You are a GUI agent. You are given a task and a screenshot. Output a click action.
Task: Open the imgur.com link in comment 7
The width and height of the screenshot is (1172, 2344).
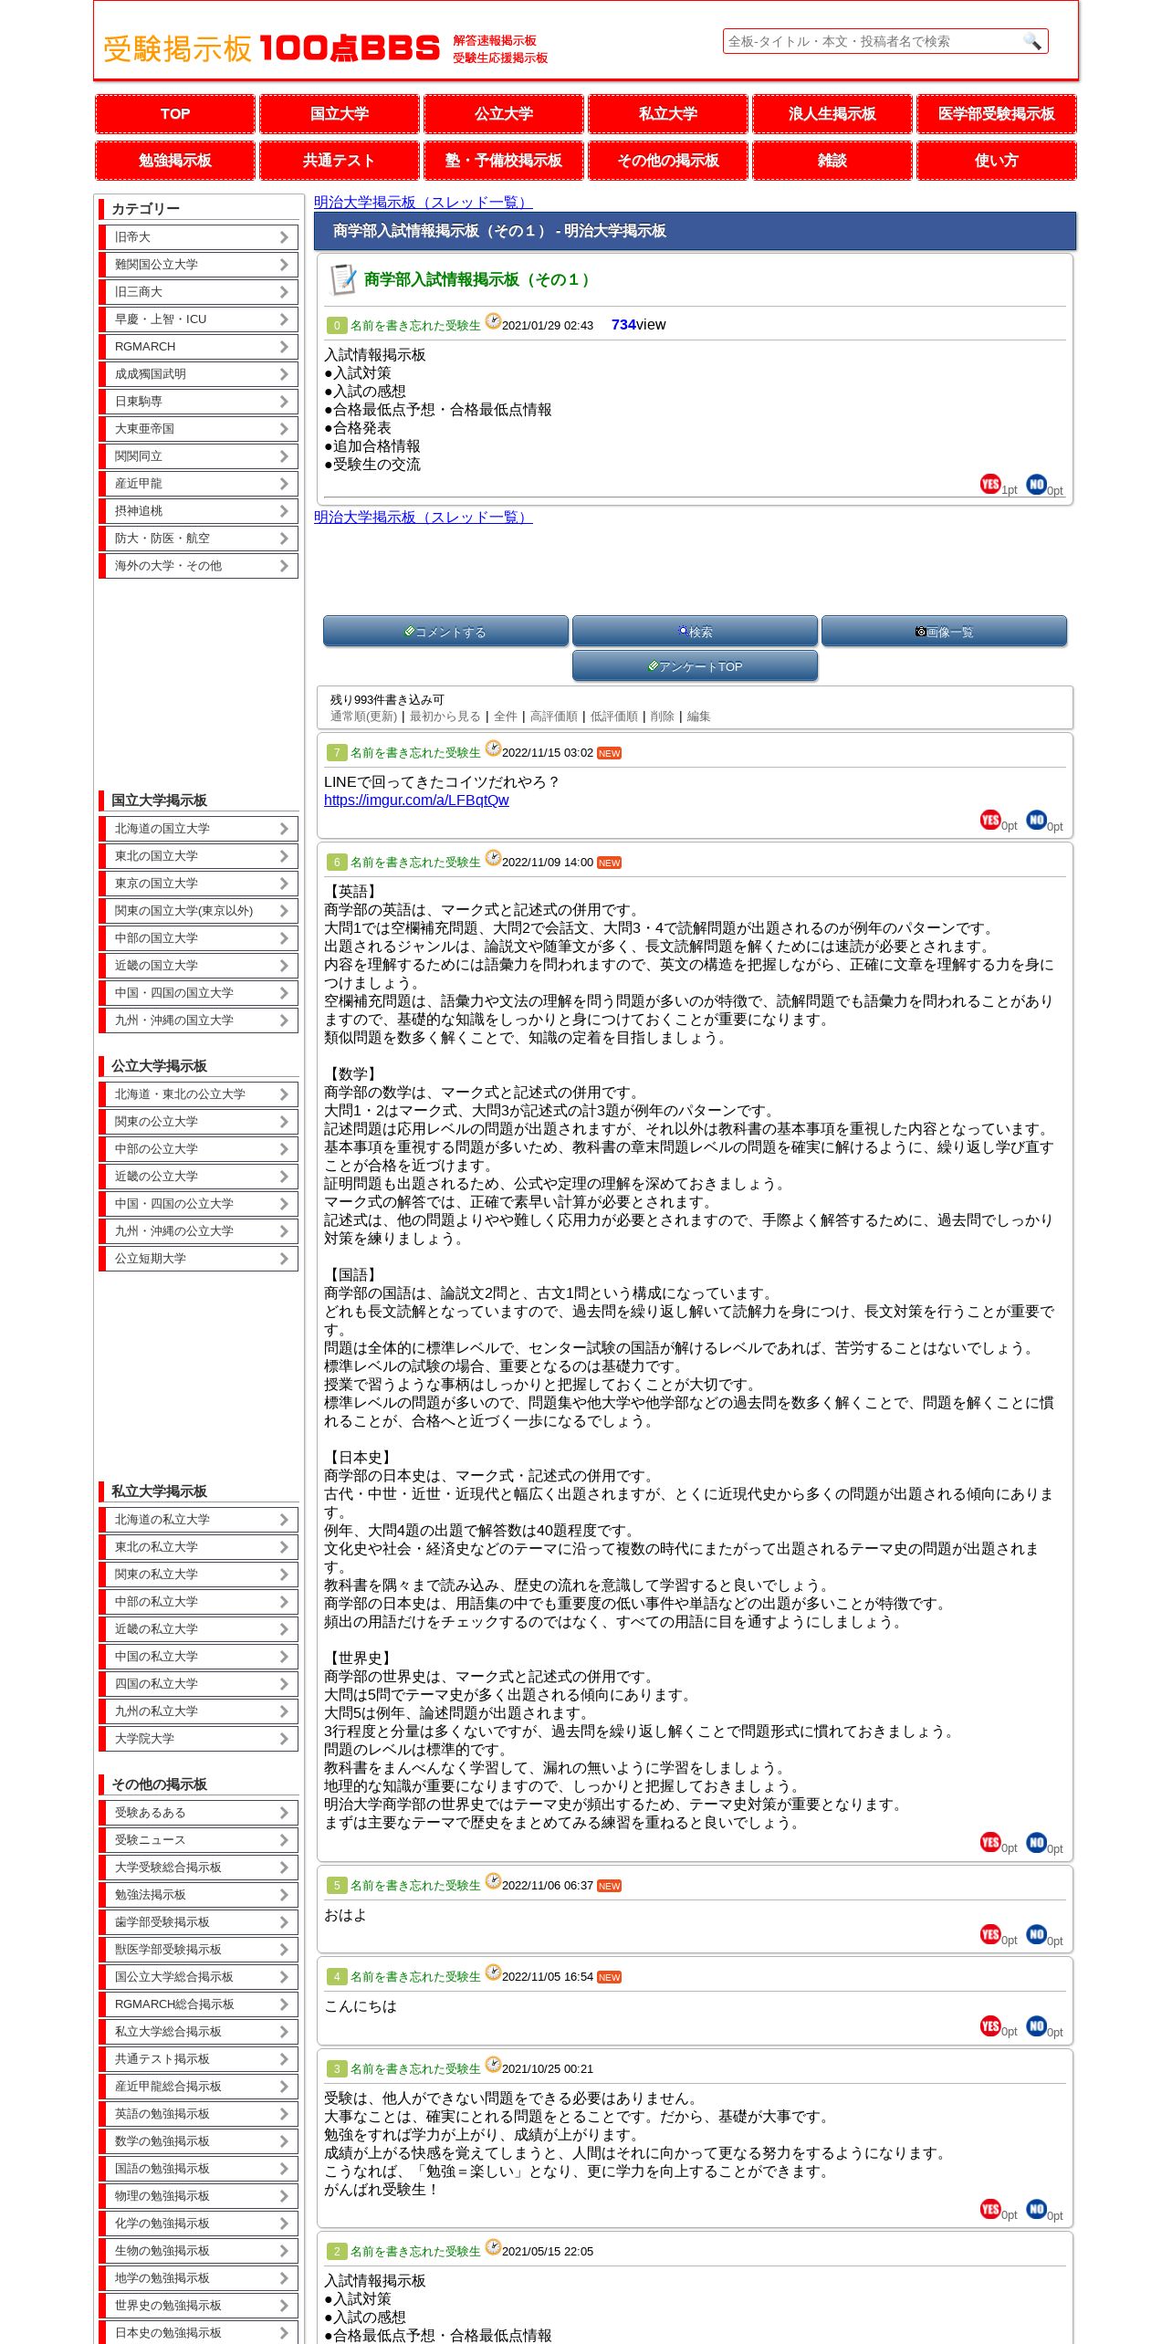(416, 801)
